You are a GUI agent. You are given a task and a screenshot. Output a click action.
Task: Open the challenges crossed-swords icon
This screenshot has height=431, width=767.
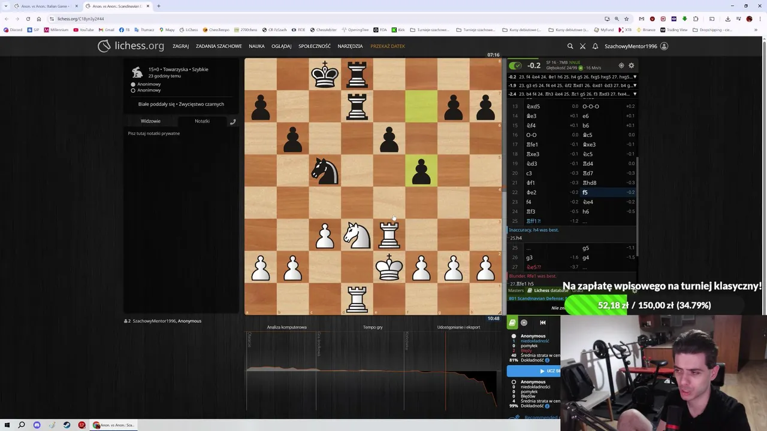point(582,46)
